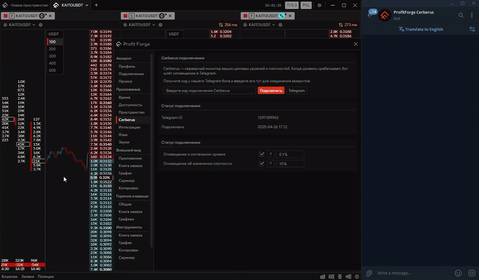Viewport: 479px width, 280px height.
Task: Click the ProfitForge Cerberus bot avatar
Action: click(x=384, y=15)
